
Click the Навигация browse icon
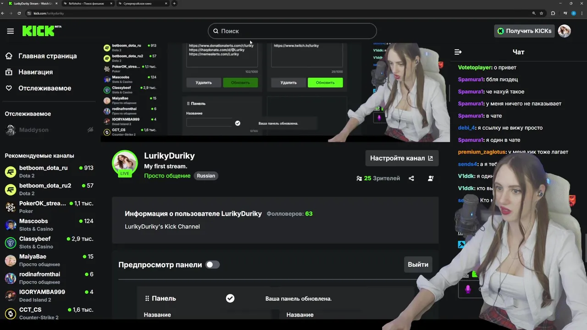coord(9,72)
